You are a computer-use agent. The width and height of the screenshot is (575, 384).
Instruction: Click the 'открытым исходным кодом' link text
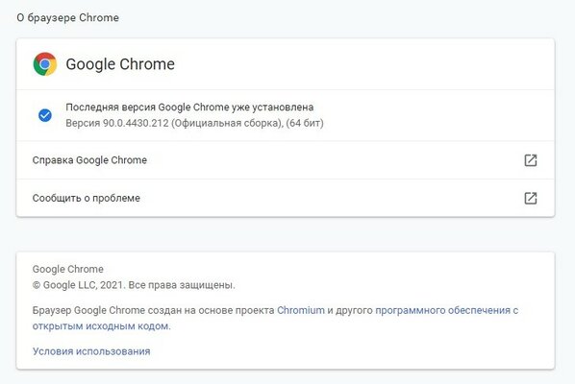click(101, 326)
